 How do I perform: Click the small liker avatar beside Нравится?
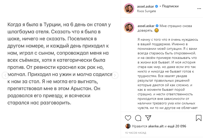point(128,126)
